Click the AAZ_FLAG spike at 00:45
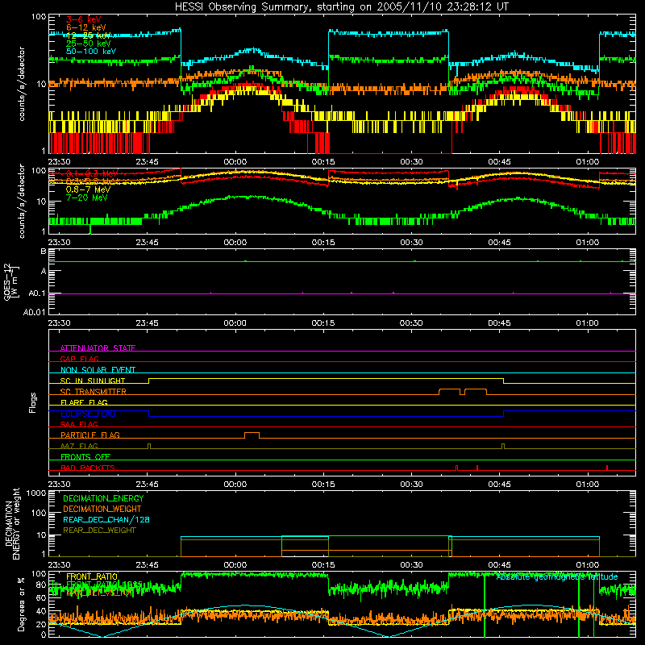The height and width of the screenshot is (645, 645). click(503, 446)
